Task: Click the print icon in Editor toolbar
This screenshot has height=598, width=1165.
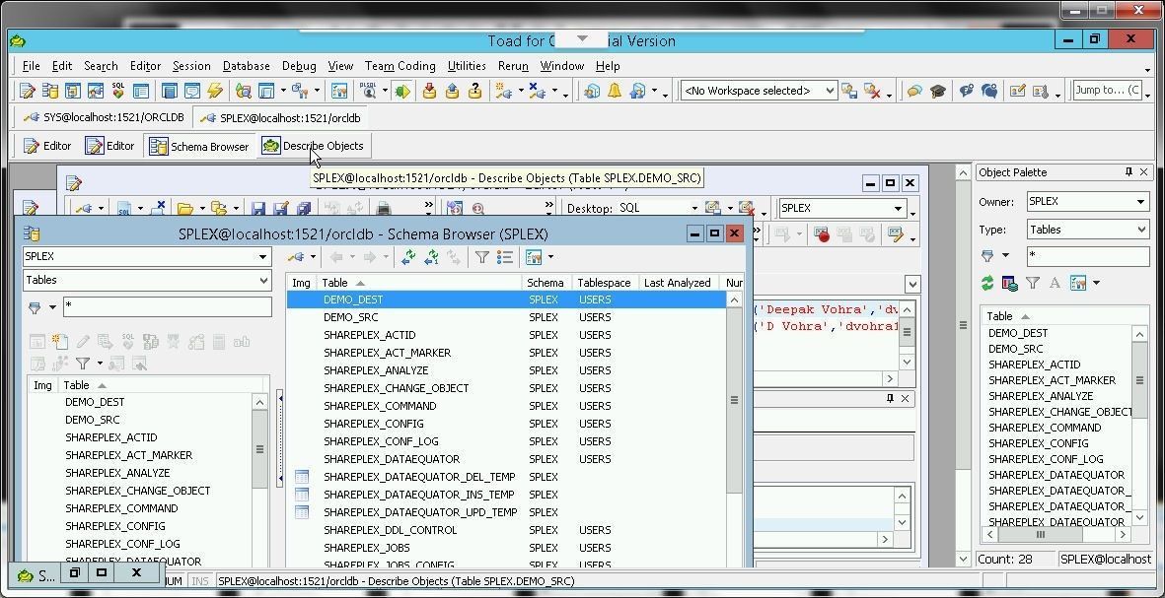Action: click(x=382, y=209)
